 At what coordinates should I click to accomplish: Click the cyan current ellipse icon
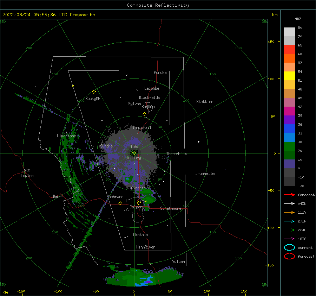(x=289, y=247)
